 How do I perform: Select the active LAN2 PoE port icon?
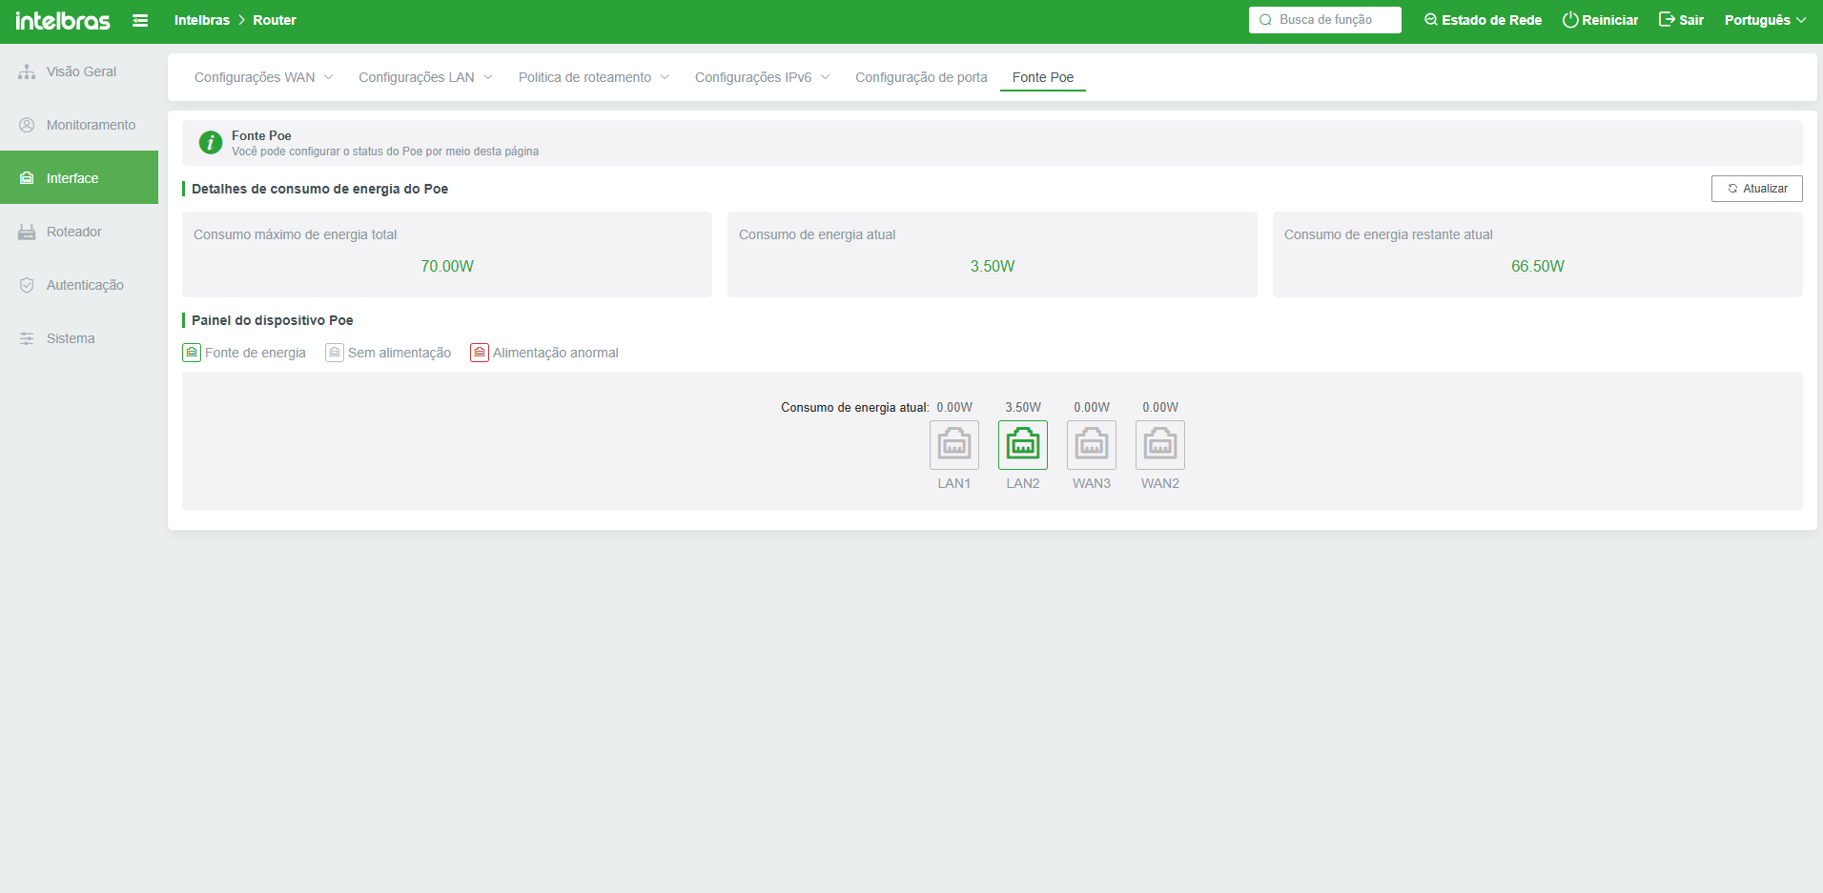[1022, 445]
